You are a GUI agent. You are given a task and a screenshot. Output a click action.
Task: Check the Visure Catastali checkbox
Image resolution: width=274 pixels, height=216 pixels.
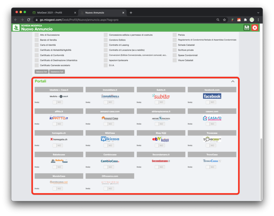point(175,60)
